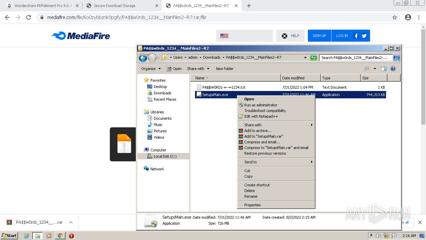Click Open button in Explorer toolbar
Screen dimensions: 426x240
click(174, 69)
